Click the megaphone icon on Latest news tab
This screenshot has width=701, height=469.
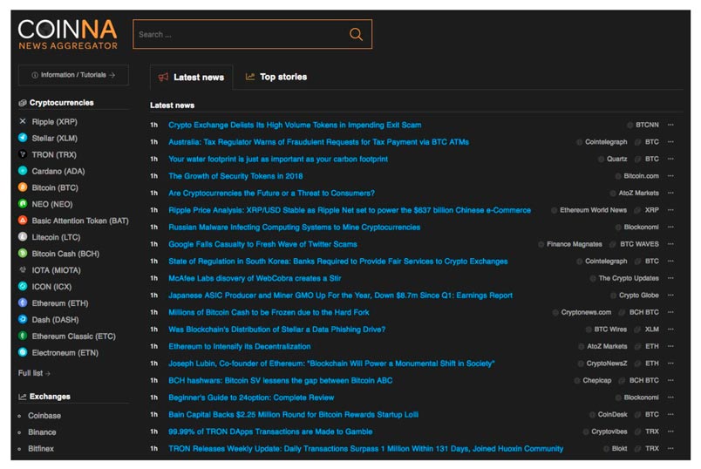163,77
